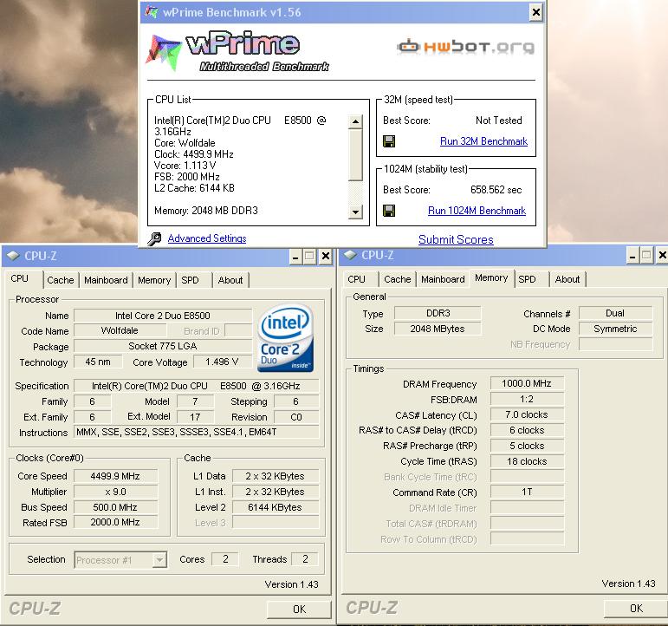Click the Core Speed 4499.9 MHz field
This screenshot has height=626, width=668.
(115, 476)
